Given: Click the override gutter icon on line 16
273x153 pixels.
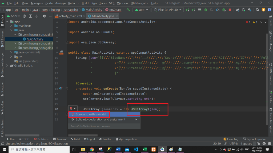Looking at the screenshot, I should 61,88.
